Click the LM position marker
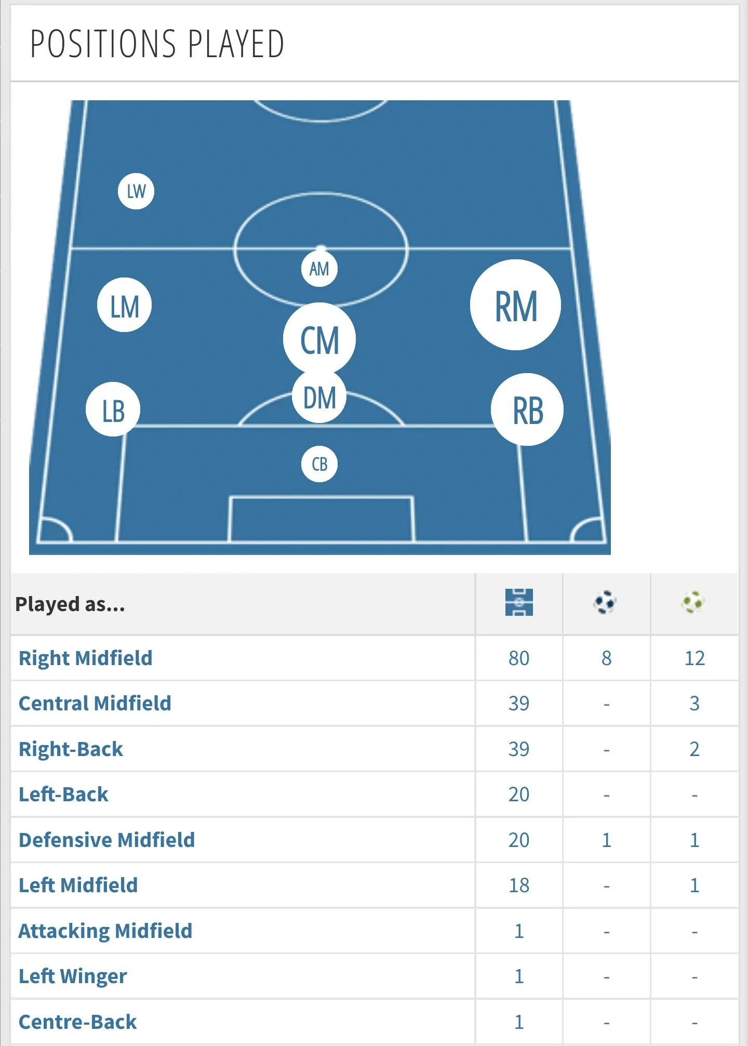The width and height of the screenshot is (748, 1046). tap(124, 305)
